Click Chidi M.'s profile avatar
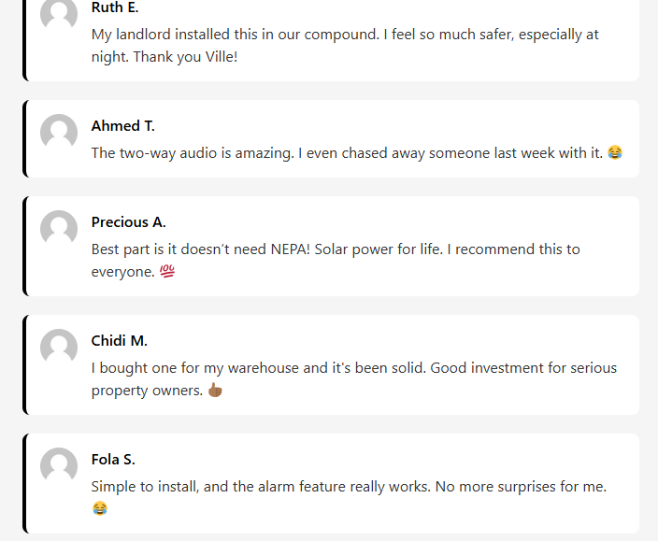The image size is (658, 541). 59,348
